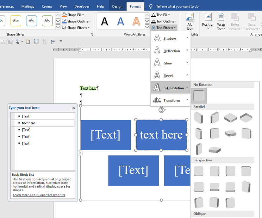This screenshot has height=218, width=262.
Task: Open the Transform text effects submenu
Action: click(x=170, y=100)
